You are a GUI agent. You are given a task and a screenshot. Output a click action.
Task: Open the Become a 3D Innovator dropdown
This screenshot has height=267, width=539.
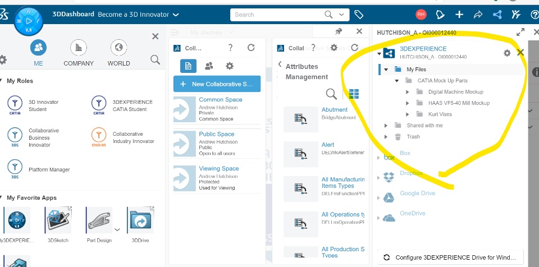pos(176,15)
